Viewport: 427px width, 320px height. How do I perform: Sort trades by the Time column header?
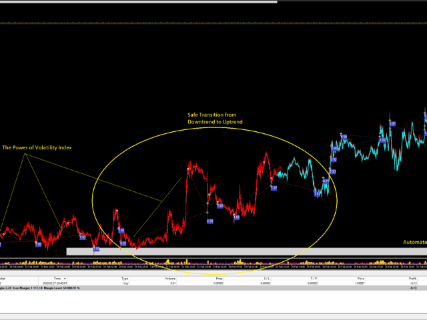tap(53, 279)
